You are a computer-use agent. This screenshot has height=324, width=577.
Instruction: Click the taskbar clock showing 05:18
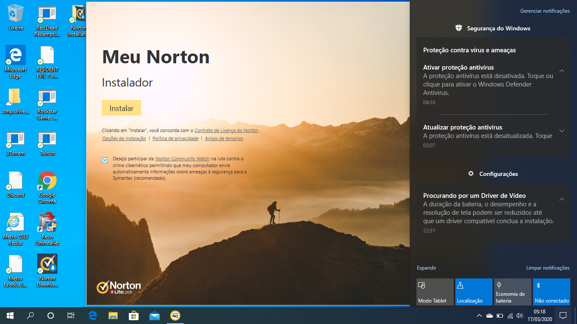(x=539, y=316)
